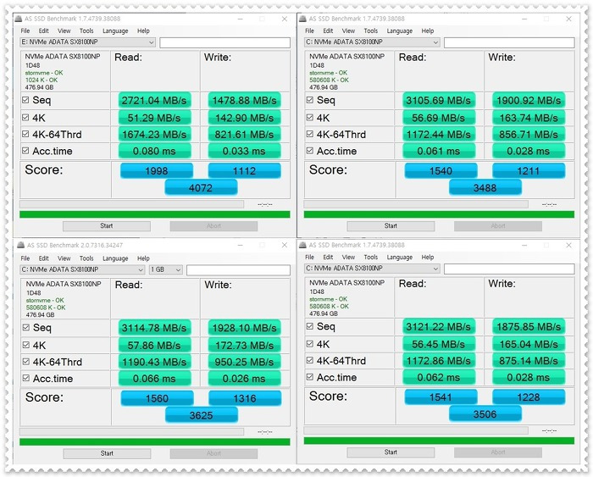This screenshot has width=593, height=477.
Task: Toggle 4K checkbox in top-right window
Action: coord(310,118)
